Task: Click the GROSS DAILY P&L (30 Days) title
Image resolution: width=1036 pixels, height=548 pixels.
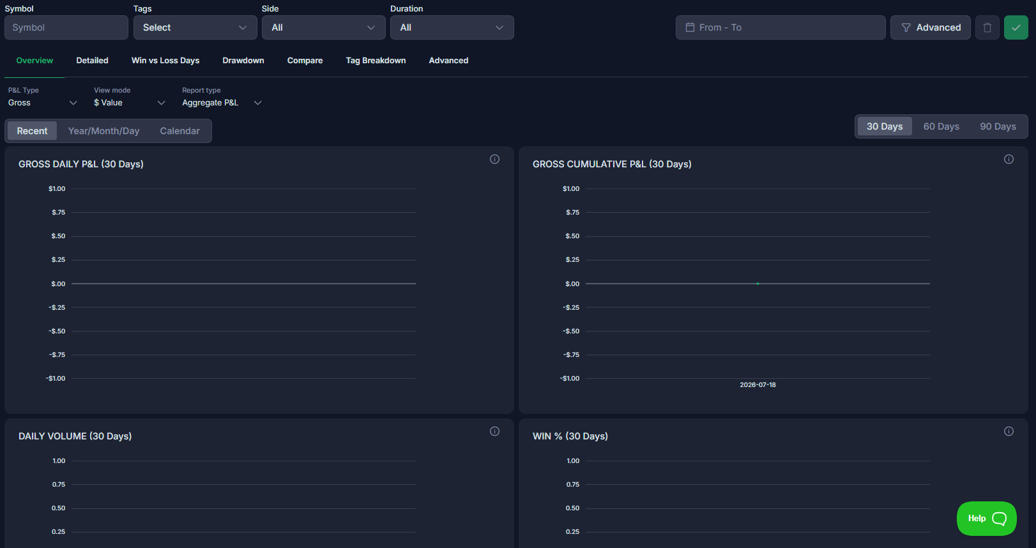Action: pos(81,164)
